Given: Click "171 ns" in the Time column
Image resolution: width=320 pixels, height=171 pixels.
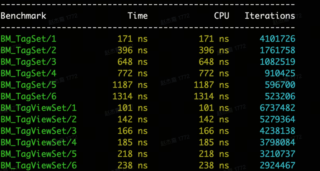Looking at the screenshot, I should click(x=132, y=39).
